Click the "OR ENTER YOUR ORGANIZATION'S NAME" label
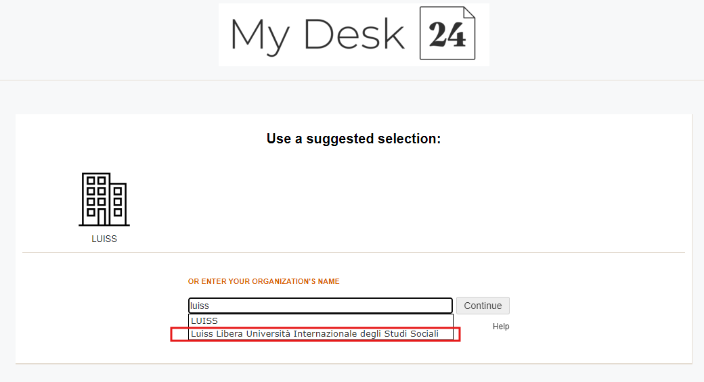The image size is (704, 382). tap(264, 281)
